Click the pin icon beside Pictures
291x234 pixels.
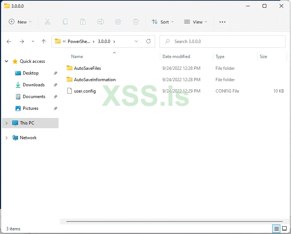55,108
